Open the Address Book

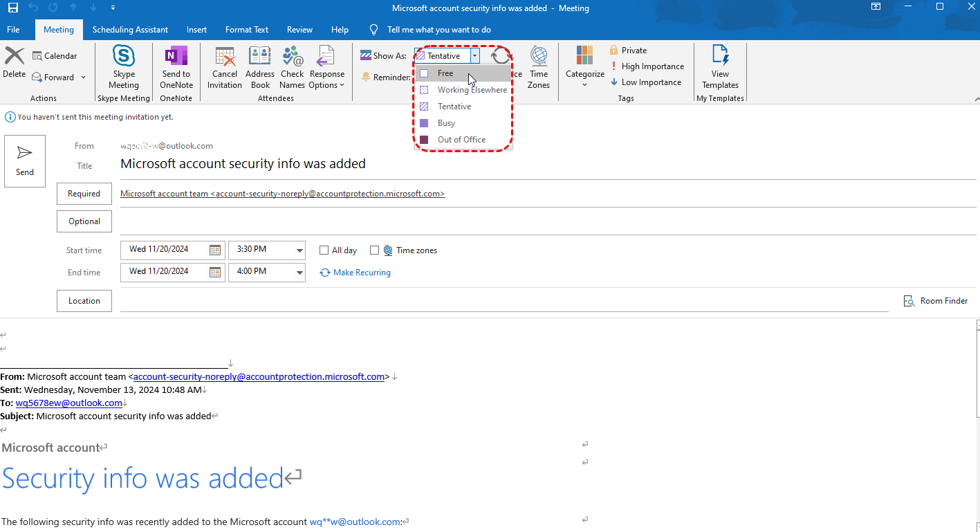coord(260,67)
